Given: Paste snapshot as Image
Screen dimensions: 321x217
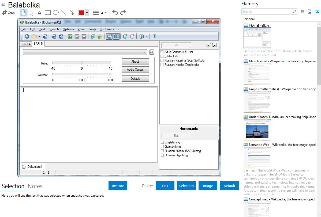Looking at the screenshot, I should click(208, 186).
